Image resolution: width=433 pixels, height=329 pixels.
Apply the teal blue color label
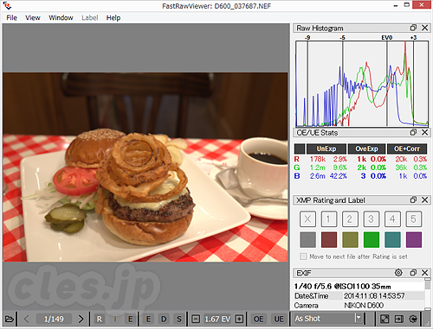click(x=392, y=240)
